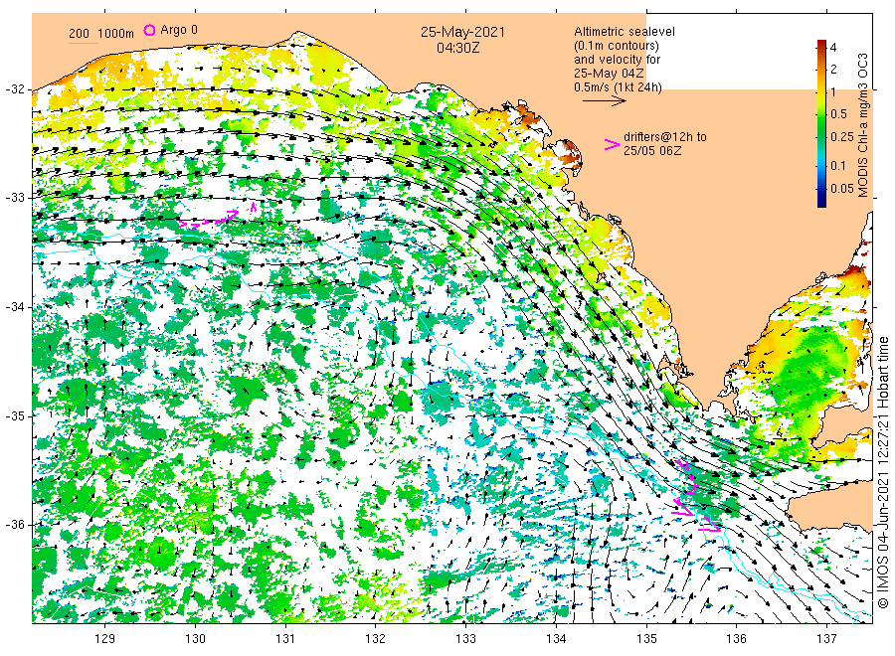Click the longitude axis label 129
895x656 pixels.
tap(105, 638)
